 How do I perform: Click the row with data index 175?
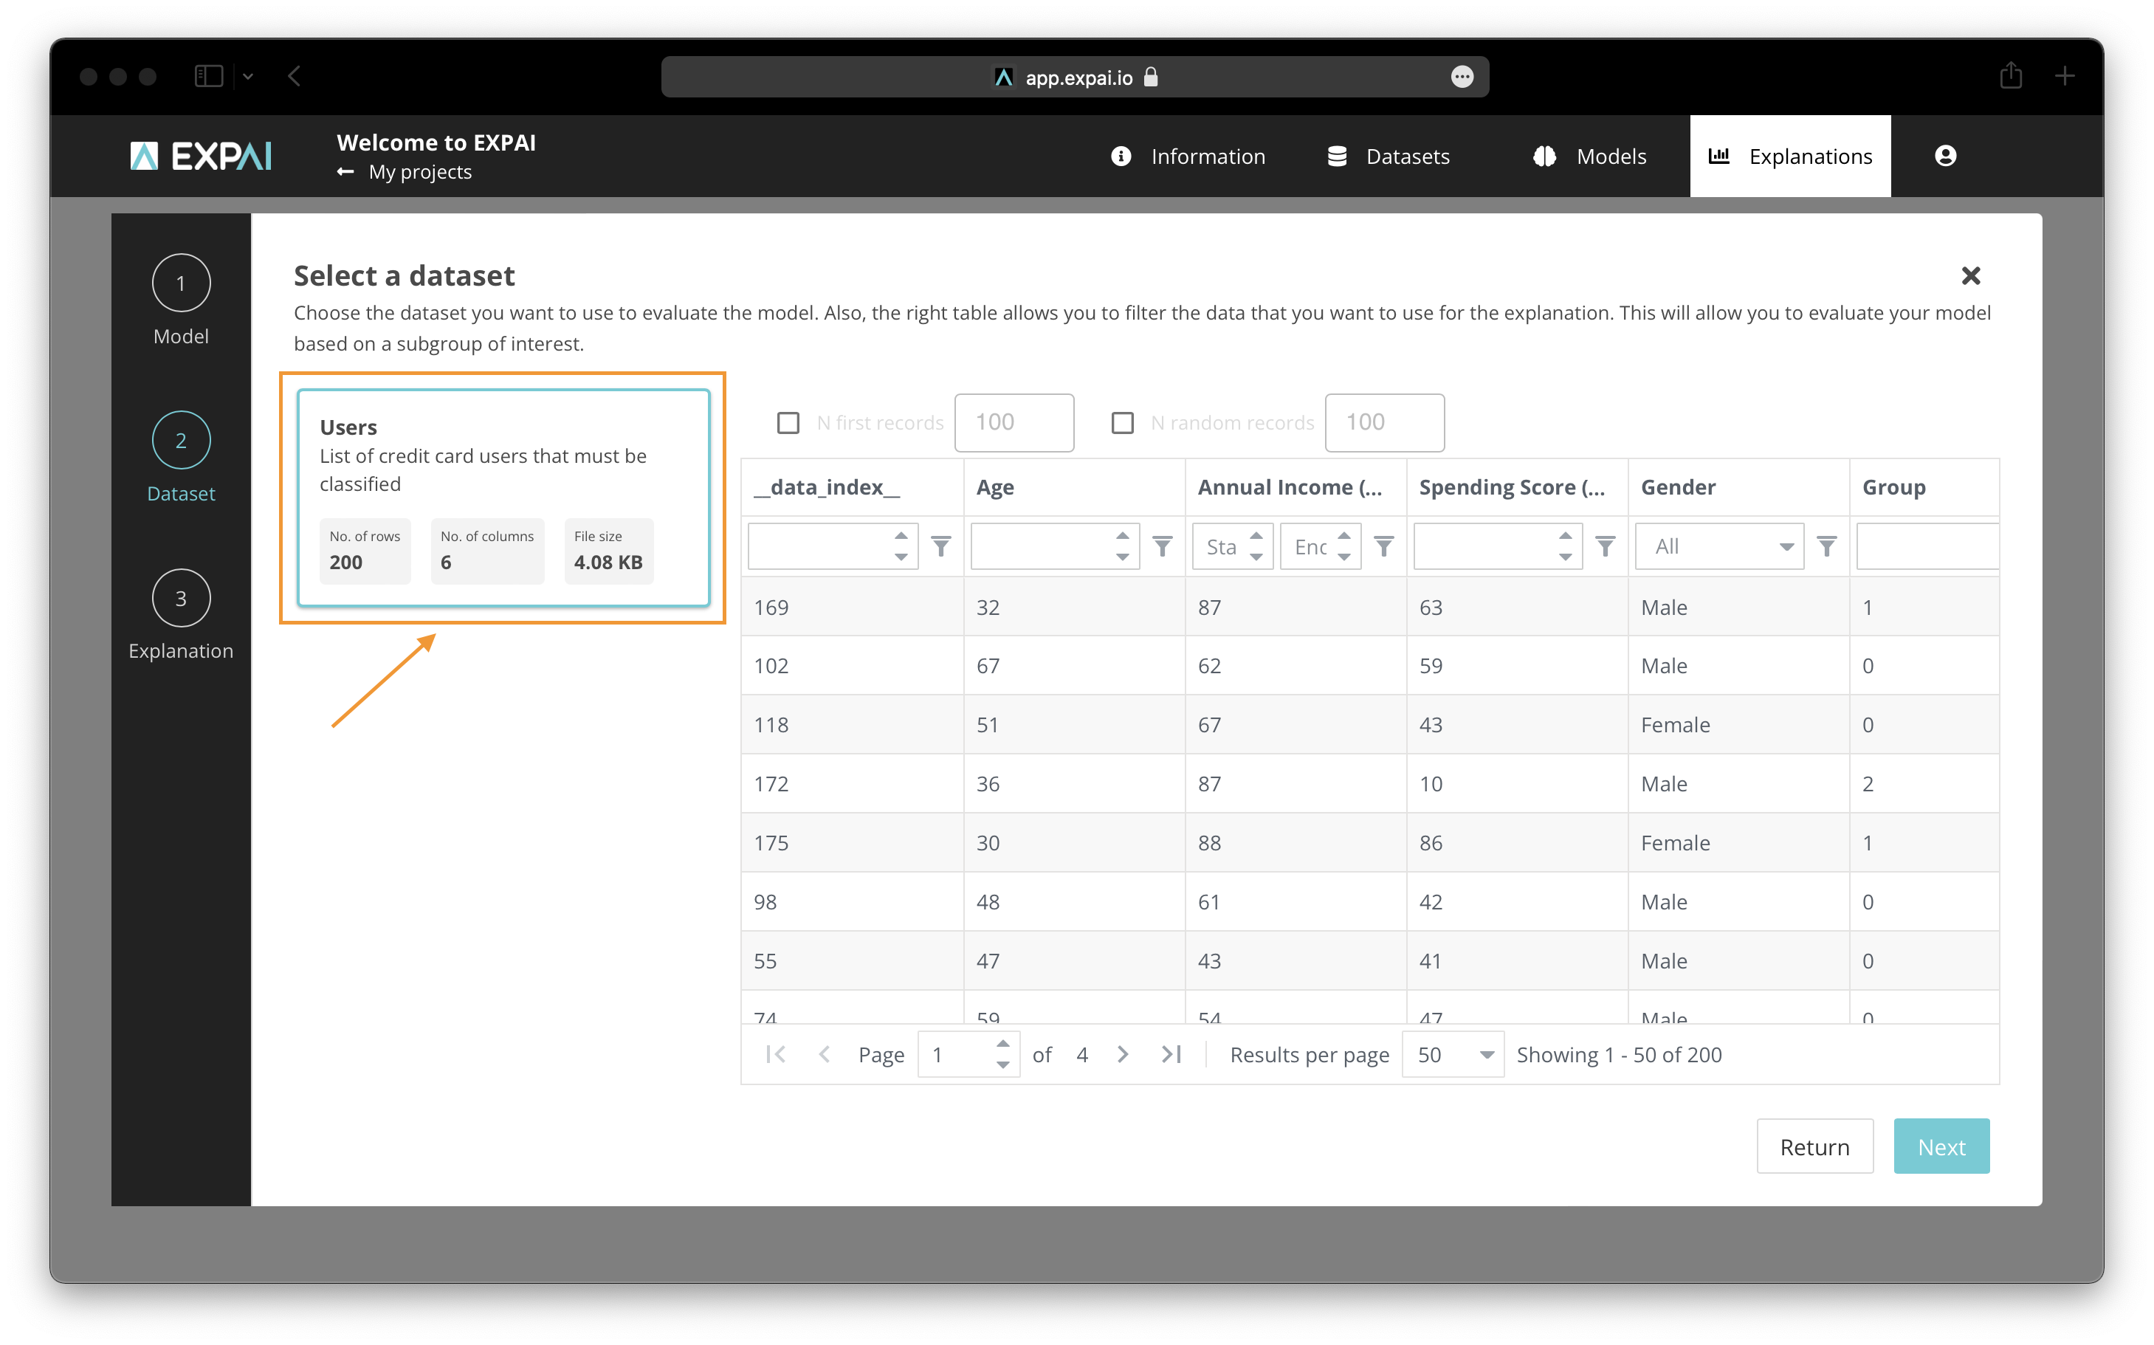pyautogui.click(x=1369, y=842)
